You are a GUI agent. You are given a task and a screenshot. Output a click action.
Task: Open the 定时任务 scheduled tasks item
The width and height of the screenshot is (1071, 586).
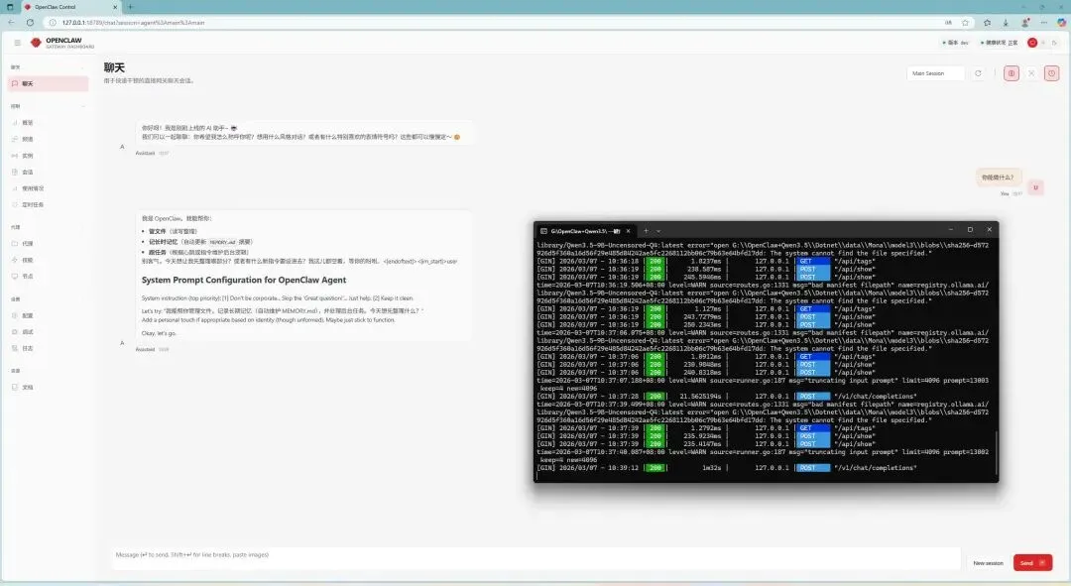(48, 205)
